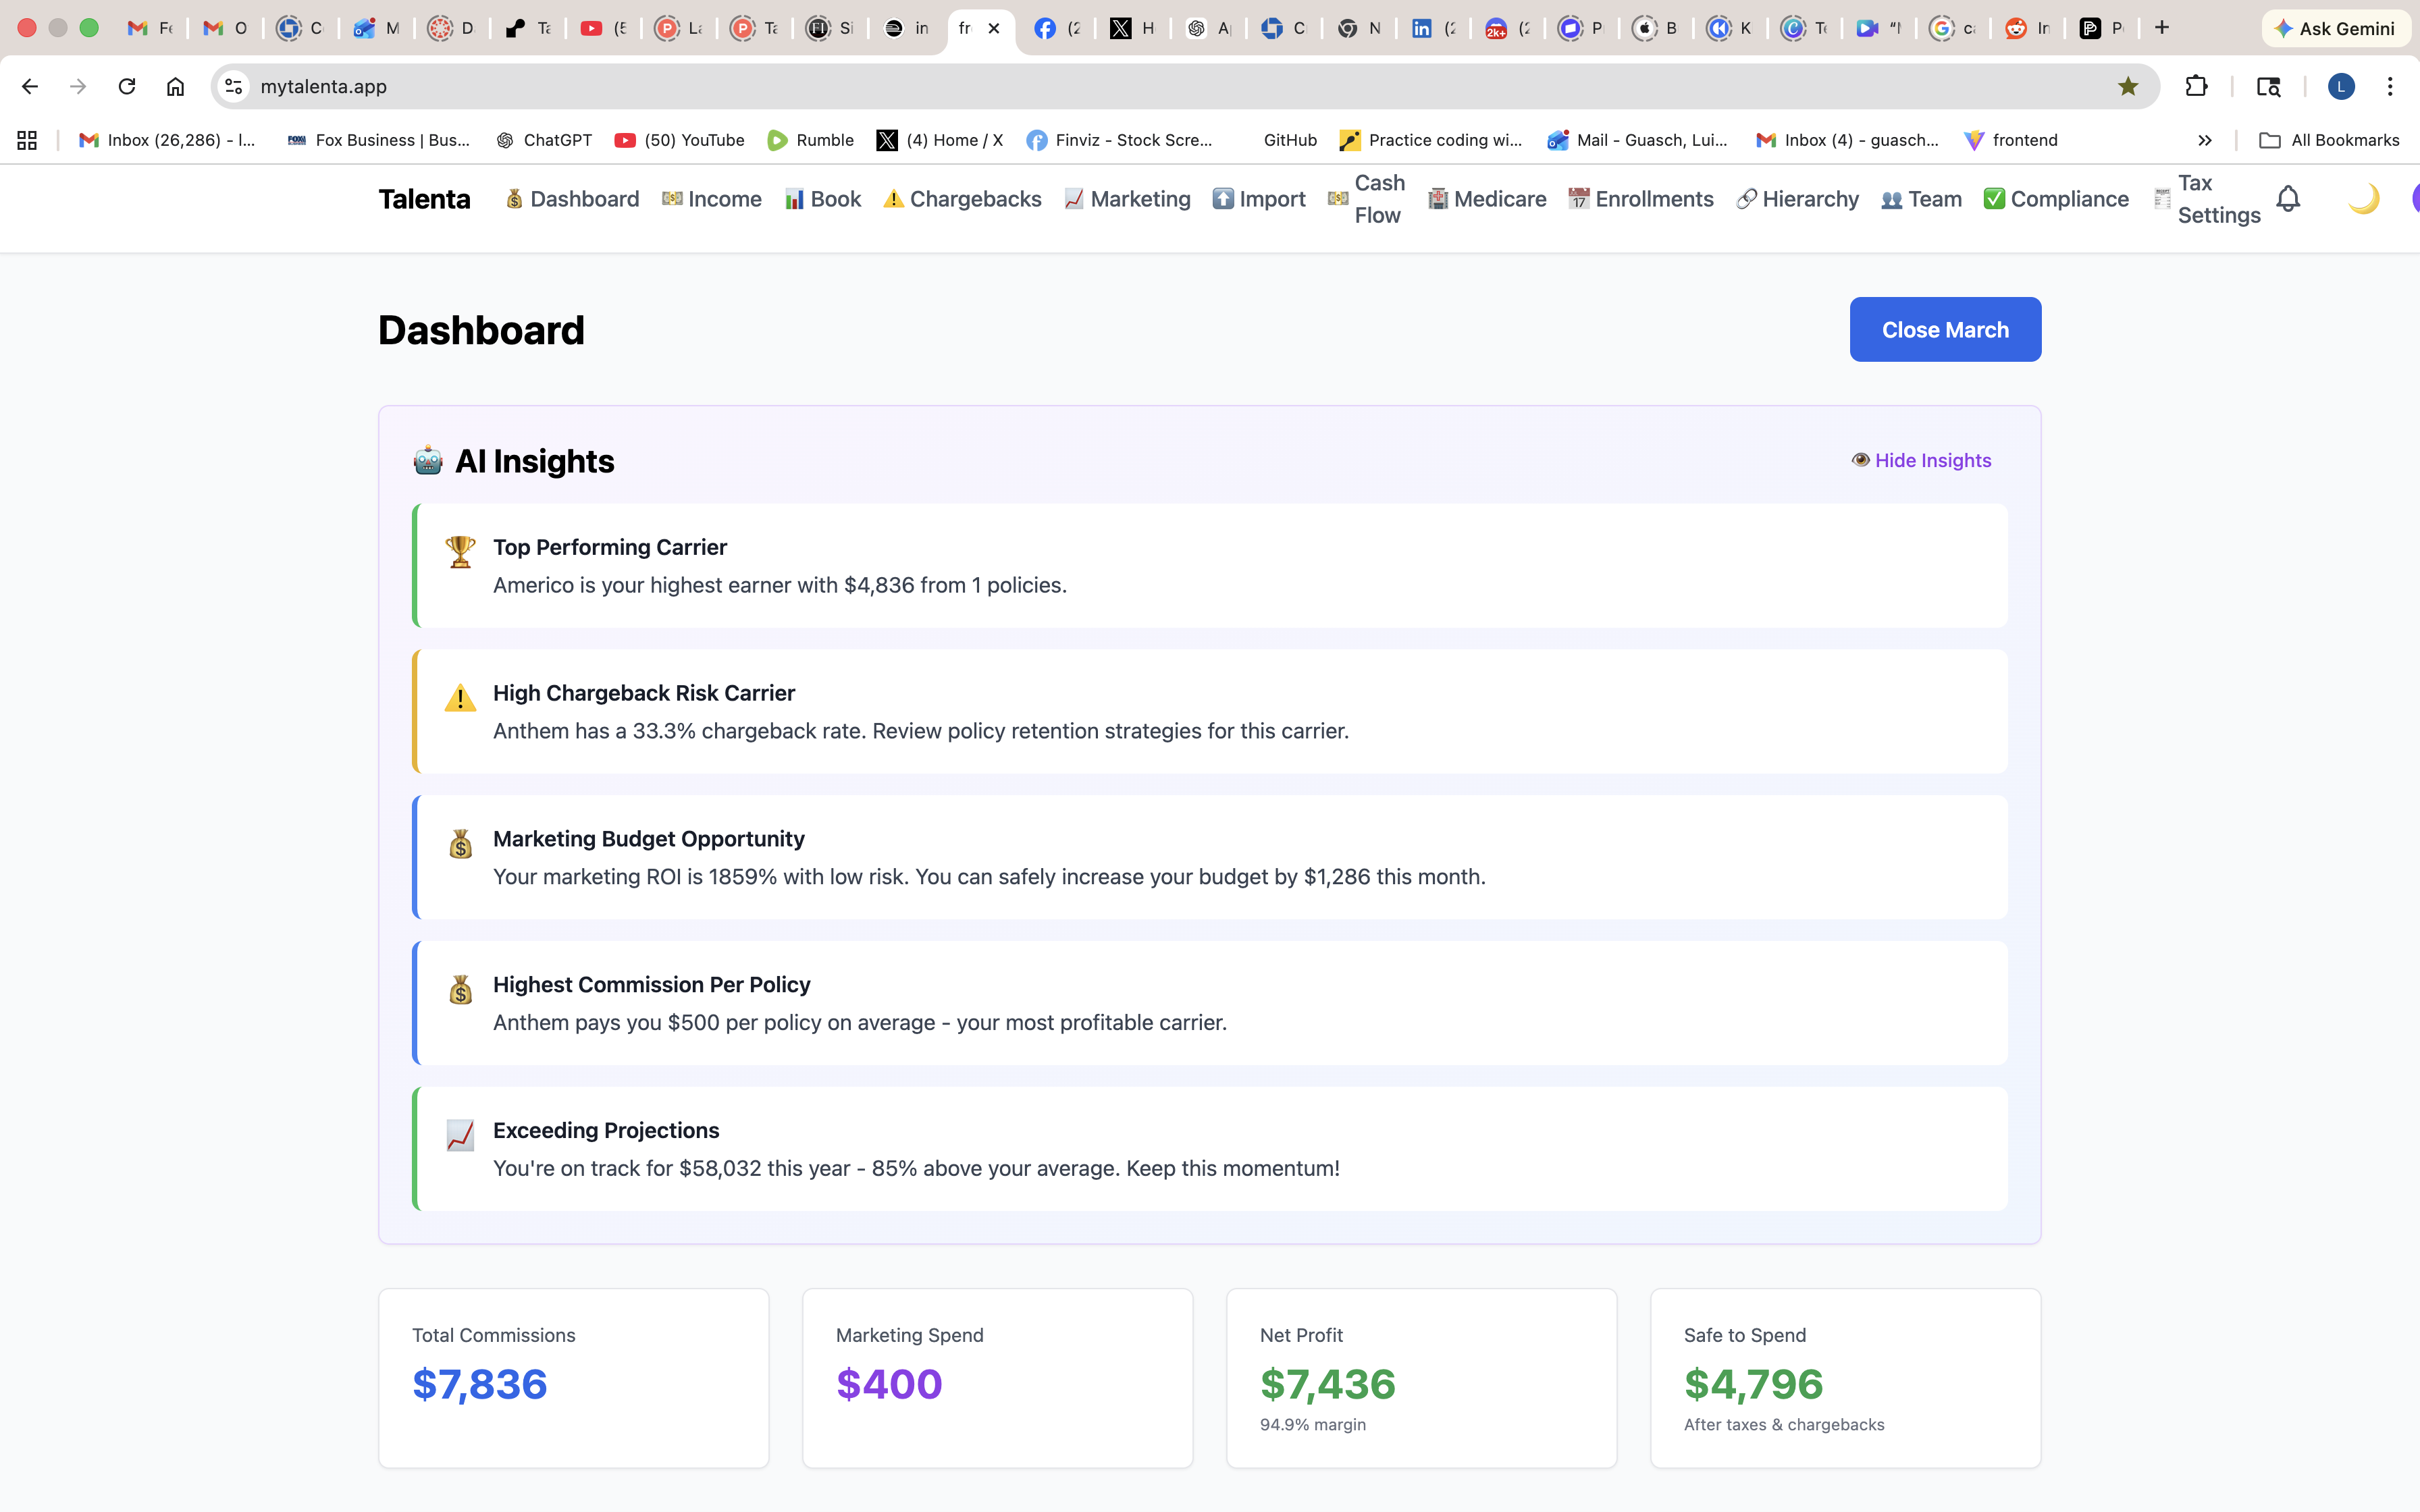Viewport: 2420px width, 1512px height.
Task: Toggle dark mode with the moon icon
Action: pyautogui.click(x=2362, y=198)
